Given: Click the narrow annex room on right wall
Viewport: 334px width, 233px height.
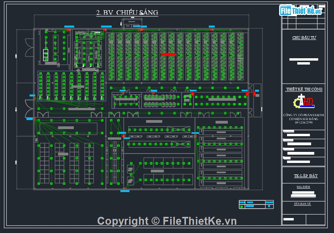Looking at the screenshot, I should pos(257,100).
